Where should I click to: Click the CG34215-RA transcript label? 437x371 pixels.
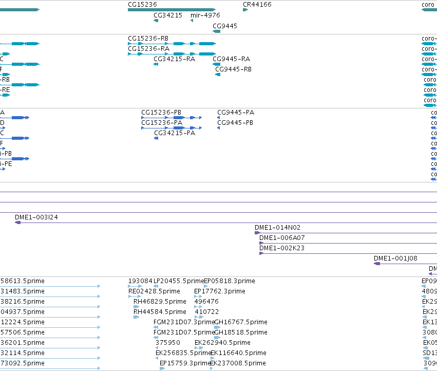pyautogui.click(x=174, y=59)
